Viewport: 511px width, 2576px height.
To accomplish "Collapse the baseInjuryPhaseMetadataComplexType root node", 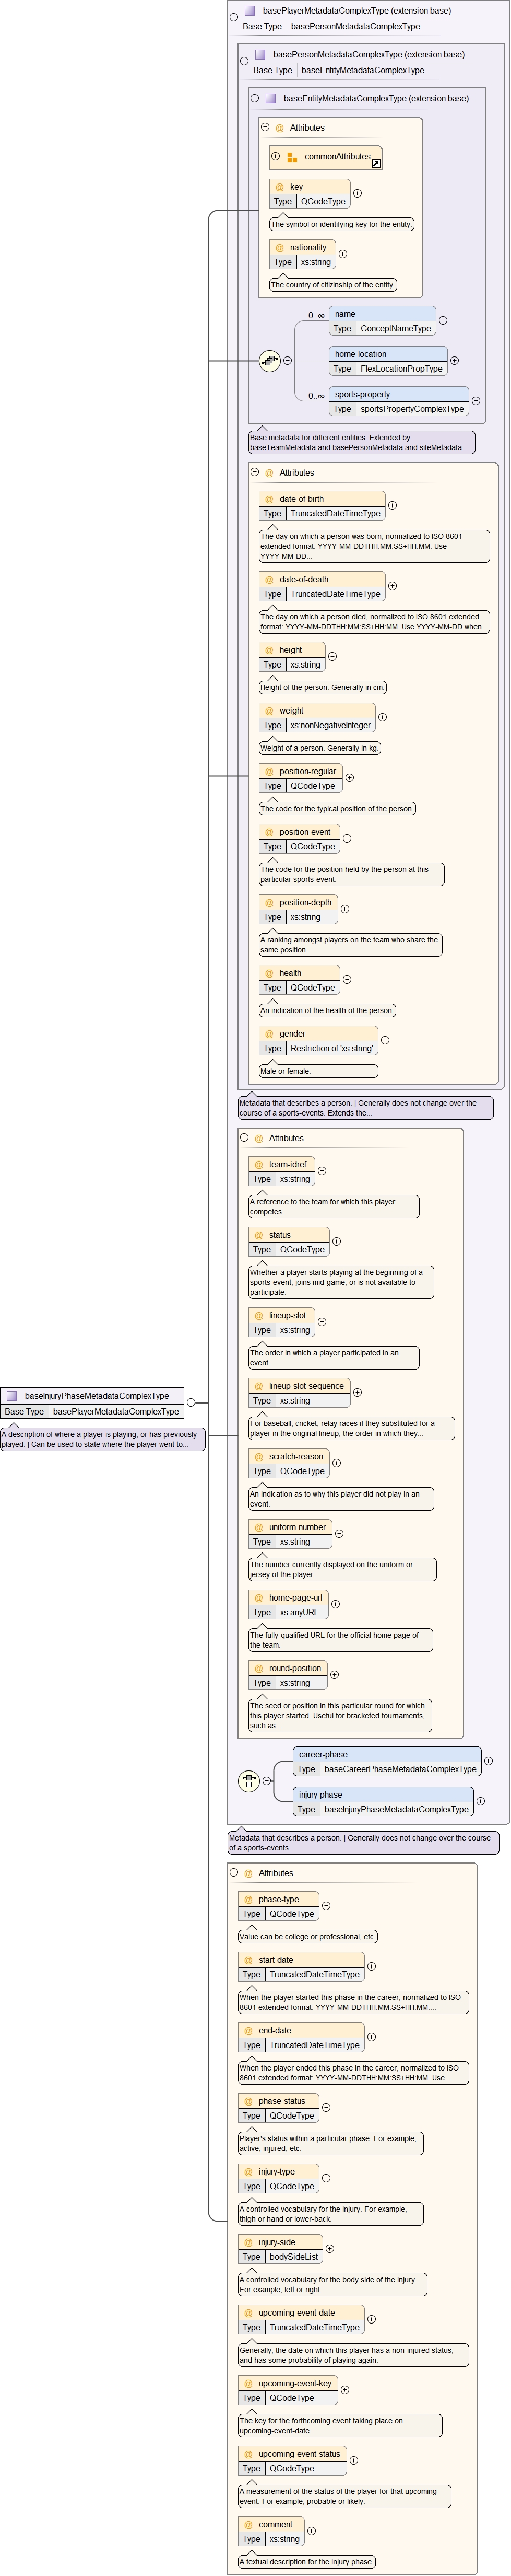I will (x=191, y=1403).
